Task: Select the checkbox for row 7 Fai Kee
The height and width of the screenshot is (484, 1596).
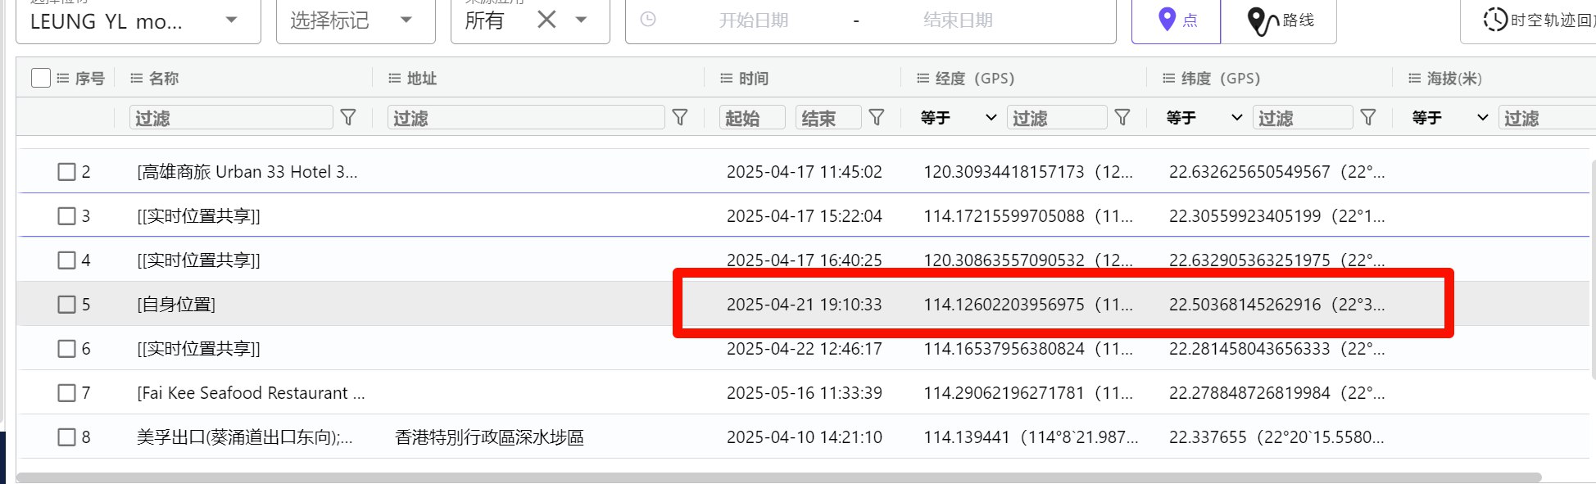Action: coord(67,393)
